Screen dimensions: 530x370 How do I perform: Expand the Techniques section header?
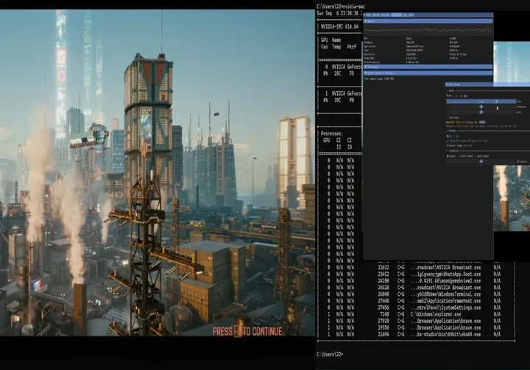click(x=428, y=66)
